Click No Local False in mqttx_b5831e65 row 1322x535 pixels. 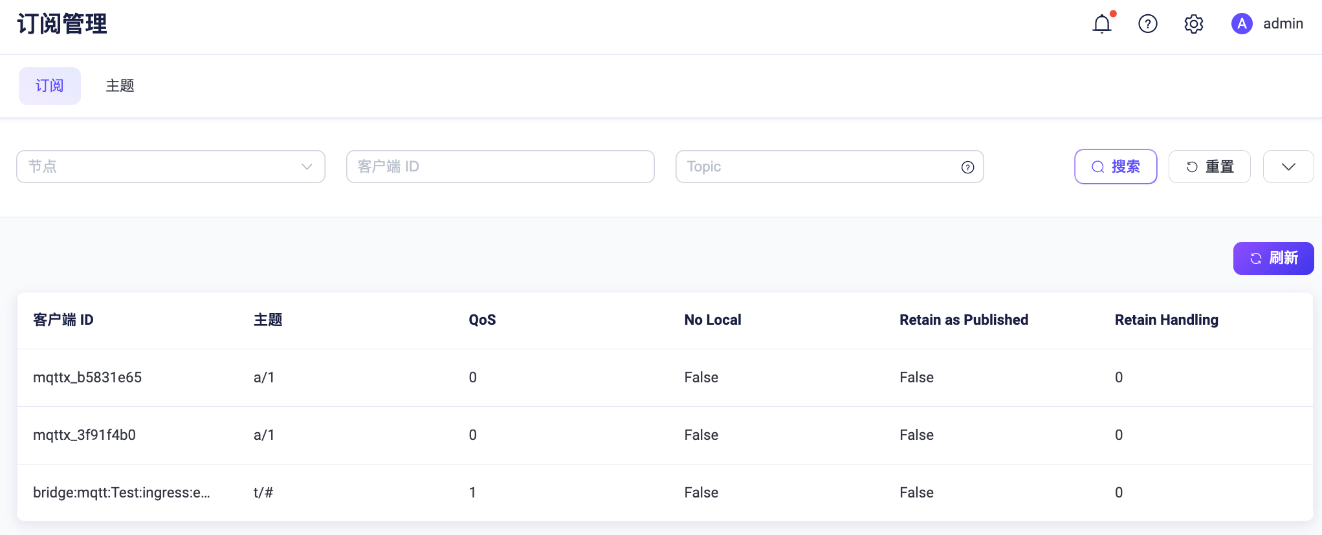click(x=701, y=378)
